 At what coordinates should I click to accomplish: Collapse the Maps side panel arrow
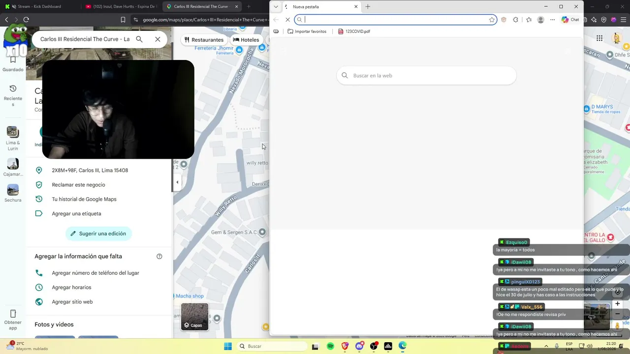pyautogui.click(x=177, y=182)
